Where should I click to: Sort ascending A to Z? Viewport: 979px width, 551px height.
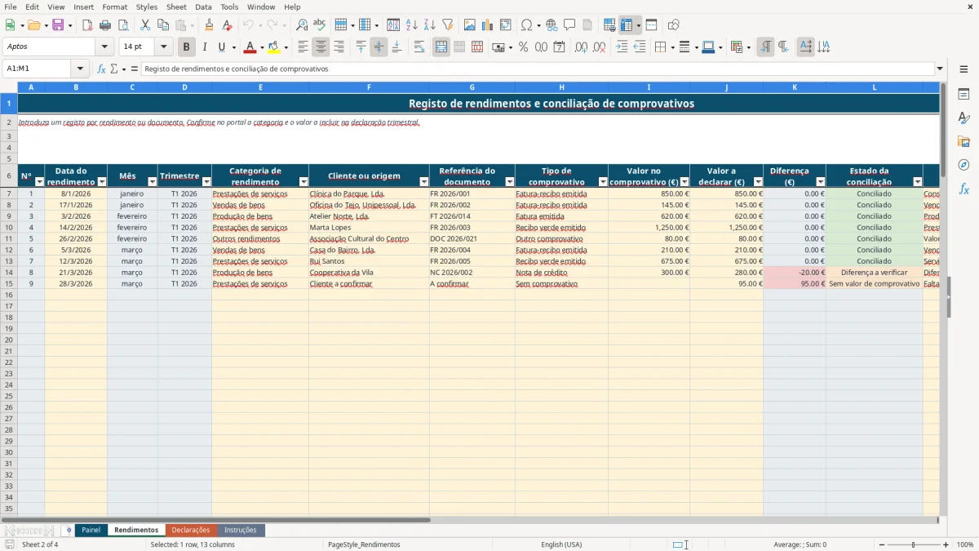point(411,25)
